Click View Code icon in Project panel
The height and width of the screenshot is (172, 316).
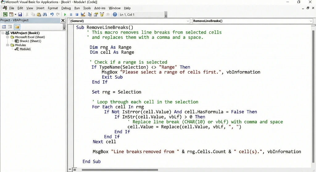tap(4, 27)
